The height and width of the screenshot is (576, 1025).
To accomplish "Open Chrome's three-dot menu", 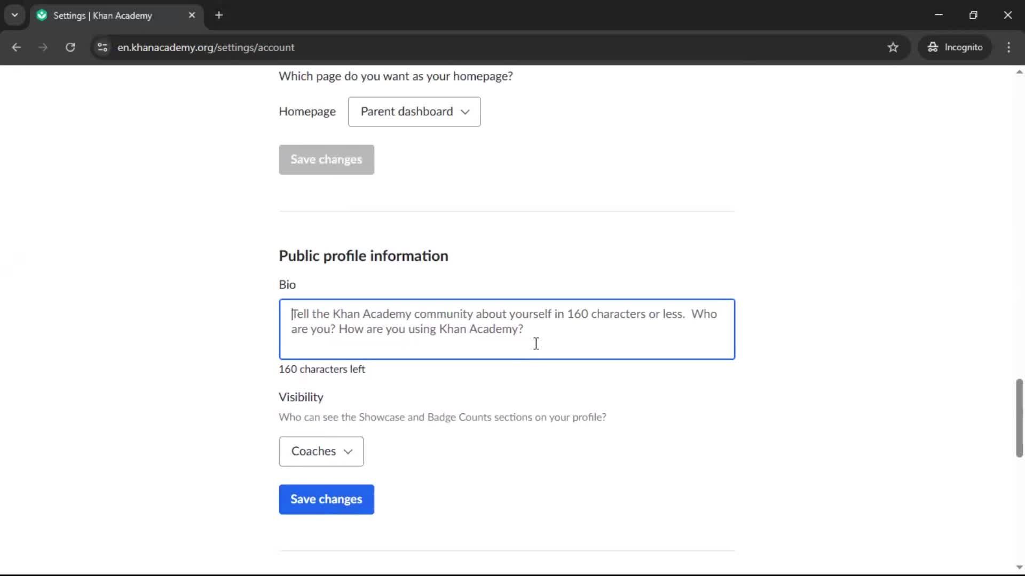I will (x=1008, y=47).
